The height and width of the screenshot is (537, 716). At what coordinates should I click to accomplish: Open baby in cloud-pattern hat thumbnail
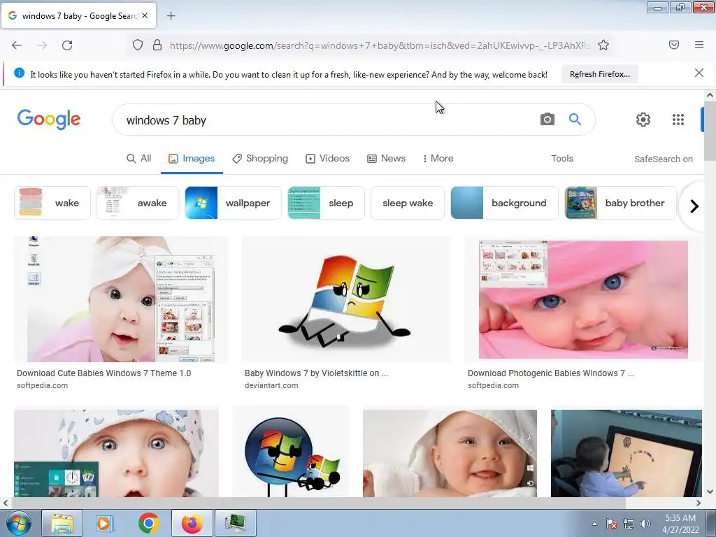pos(117,453)
